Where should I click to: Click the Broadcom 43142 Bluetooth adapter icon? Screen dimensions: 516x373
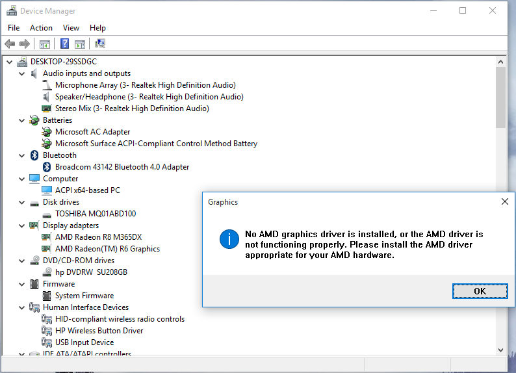(x=47, y=167)
